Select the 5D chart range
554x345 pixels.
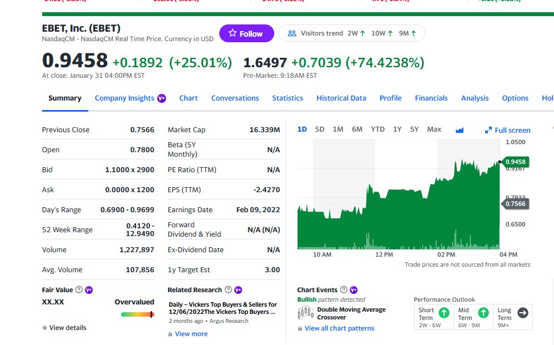pyautogui.click(x=320, y=129)
